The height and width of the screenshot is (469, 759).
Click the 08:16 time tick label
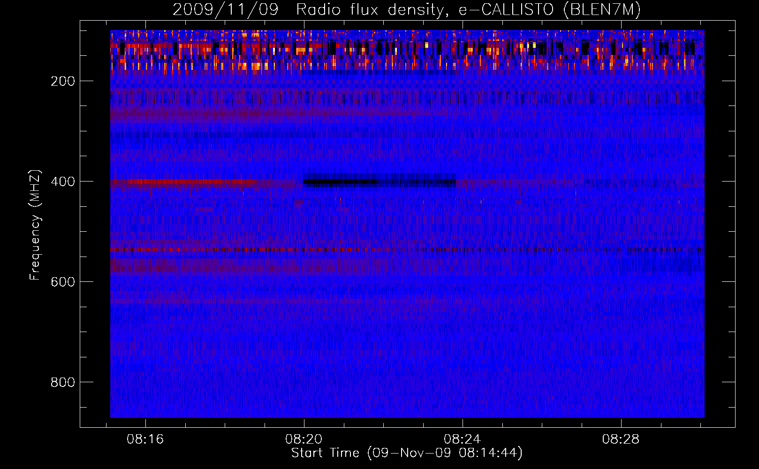tap(145, 439)
